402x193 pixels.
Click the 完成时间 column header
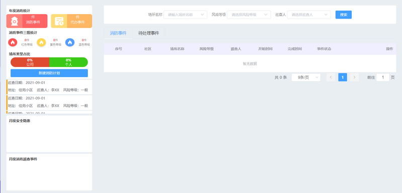click(294, 49)
